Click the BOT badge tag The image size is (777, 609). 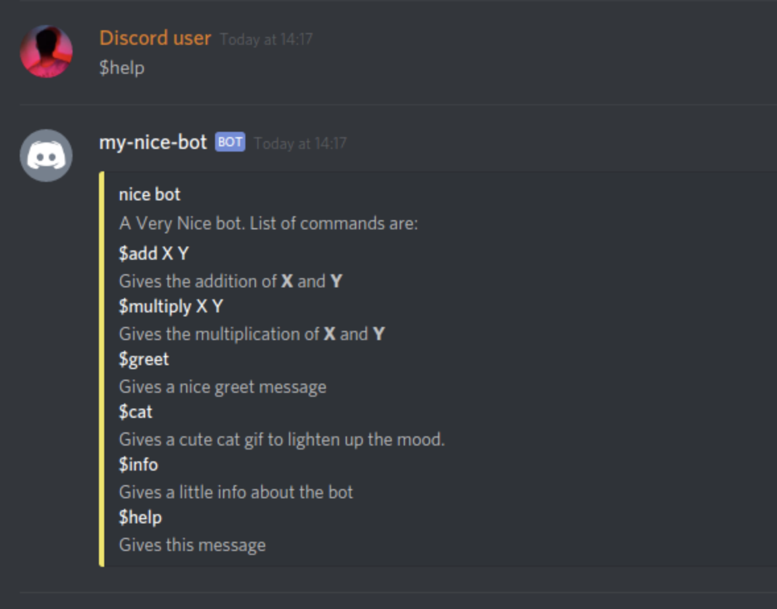tap(230, 142)
